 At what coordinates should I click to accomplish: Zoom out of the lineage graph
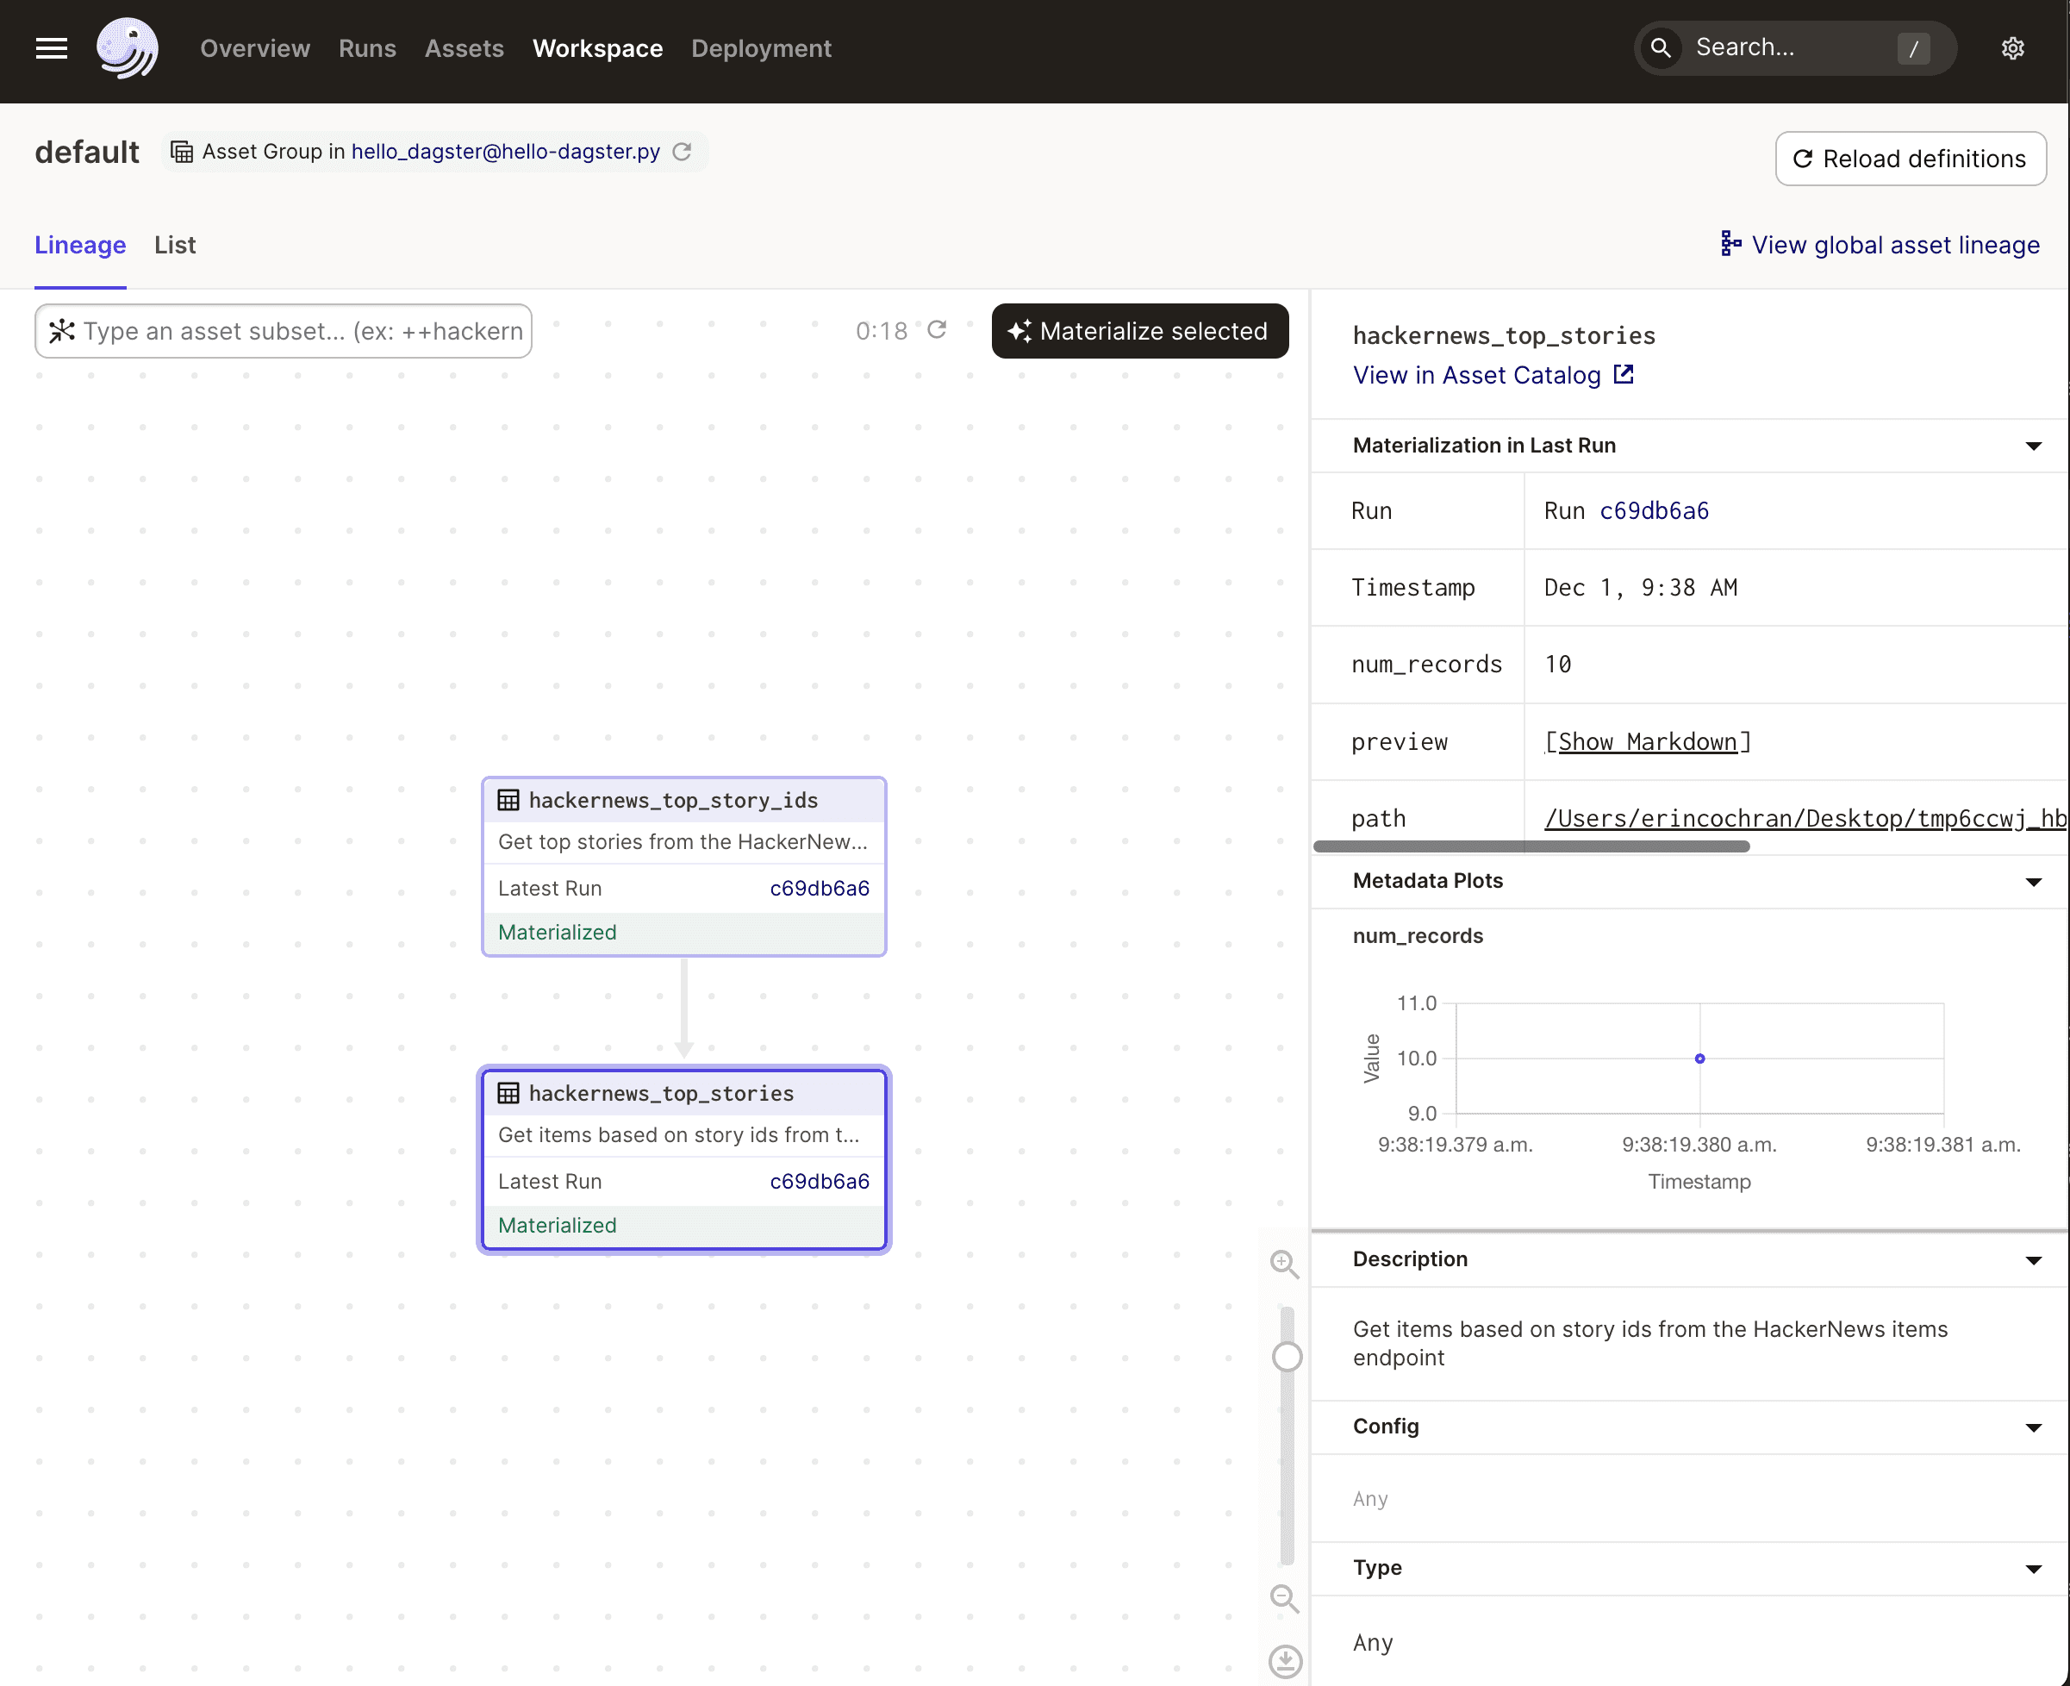click(x=1283, y=1597)
